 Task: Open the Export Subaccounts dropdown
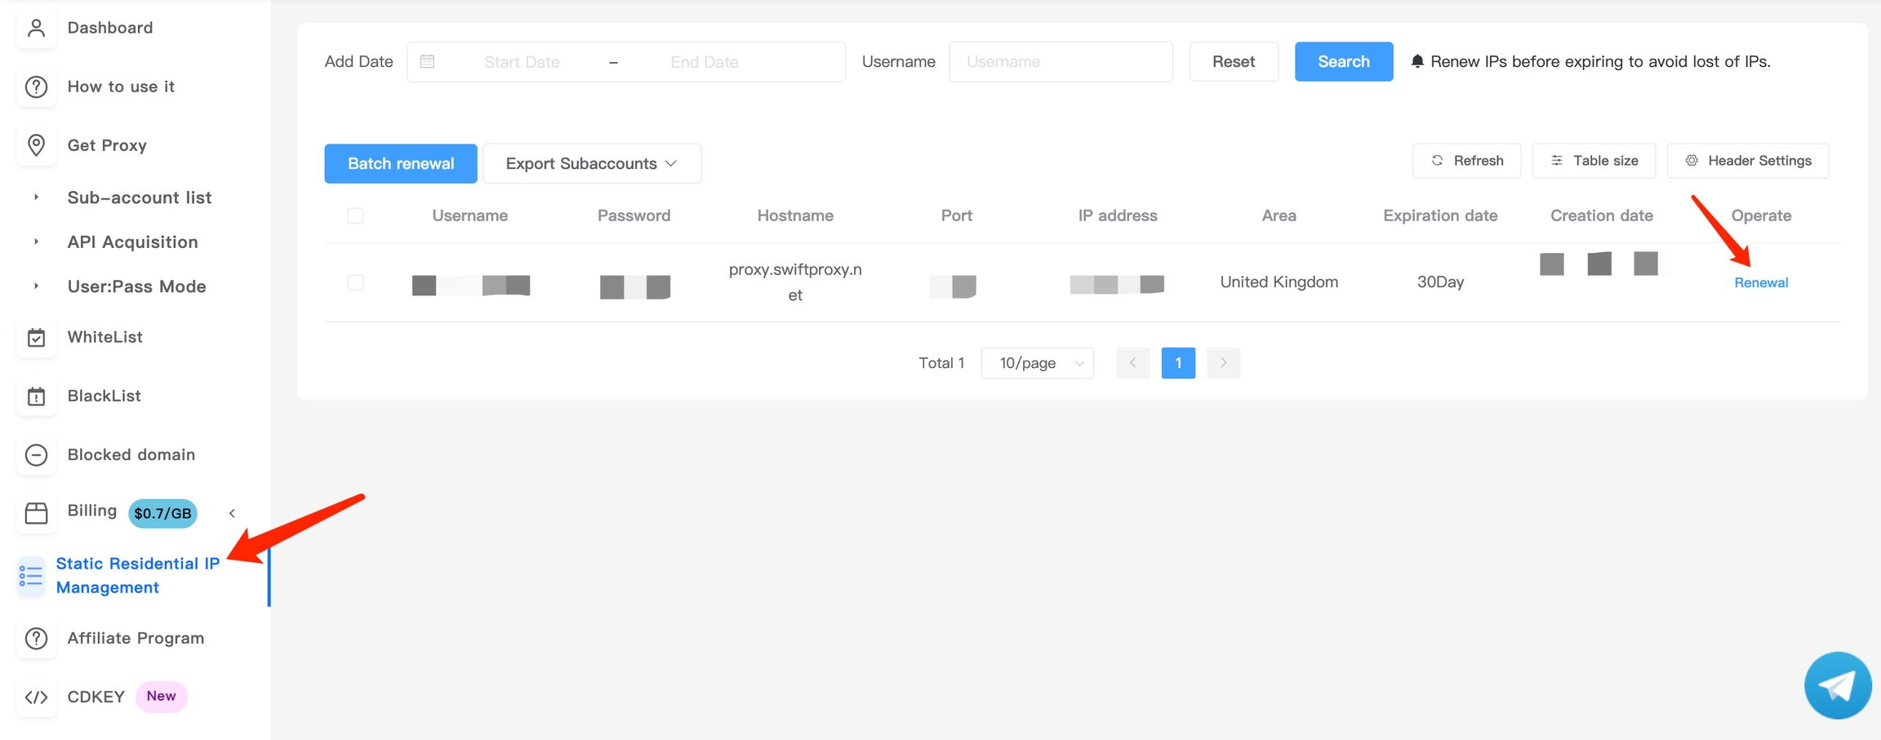point(592,163)
